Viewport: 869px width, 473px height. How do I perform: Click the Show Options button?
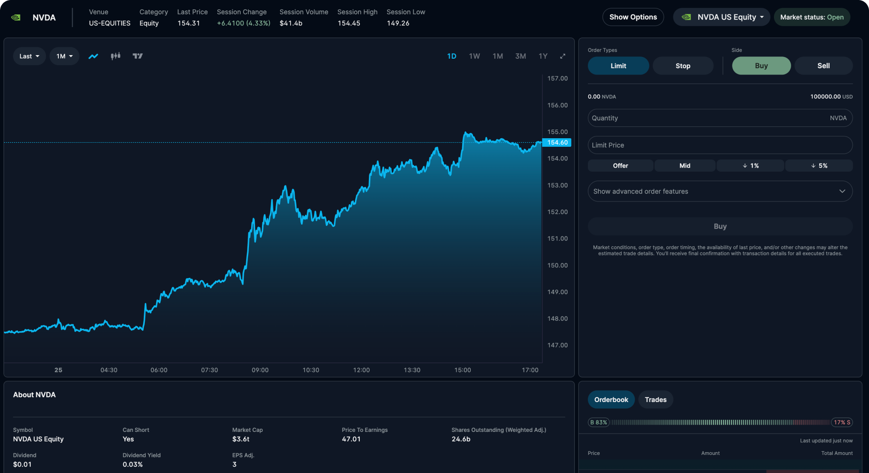tap(633, 17)
